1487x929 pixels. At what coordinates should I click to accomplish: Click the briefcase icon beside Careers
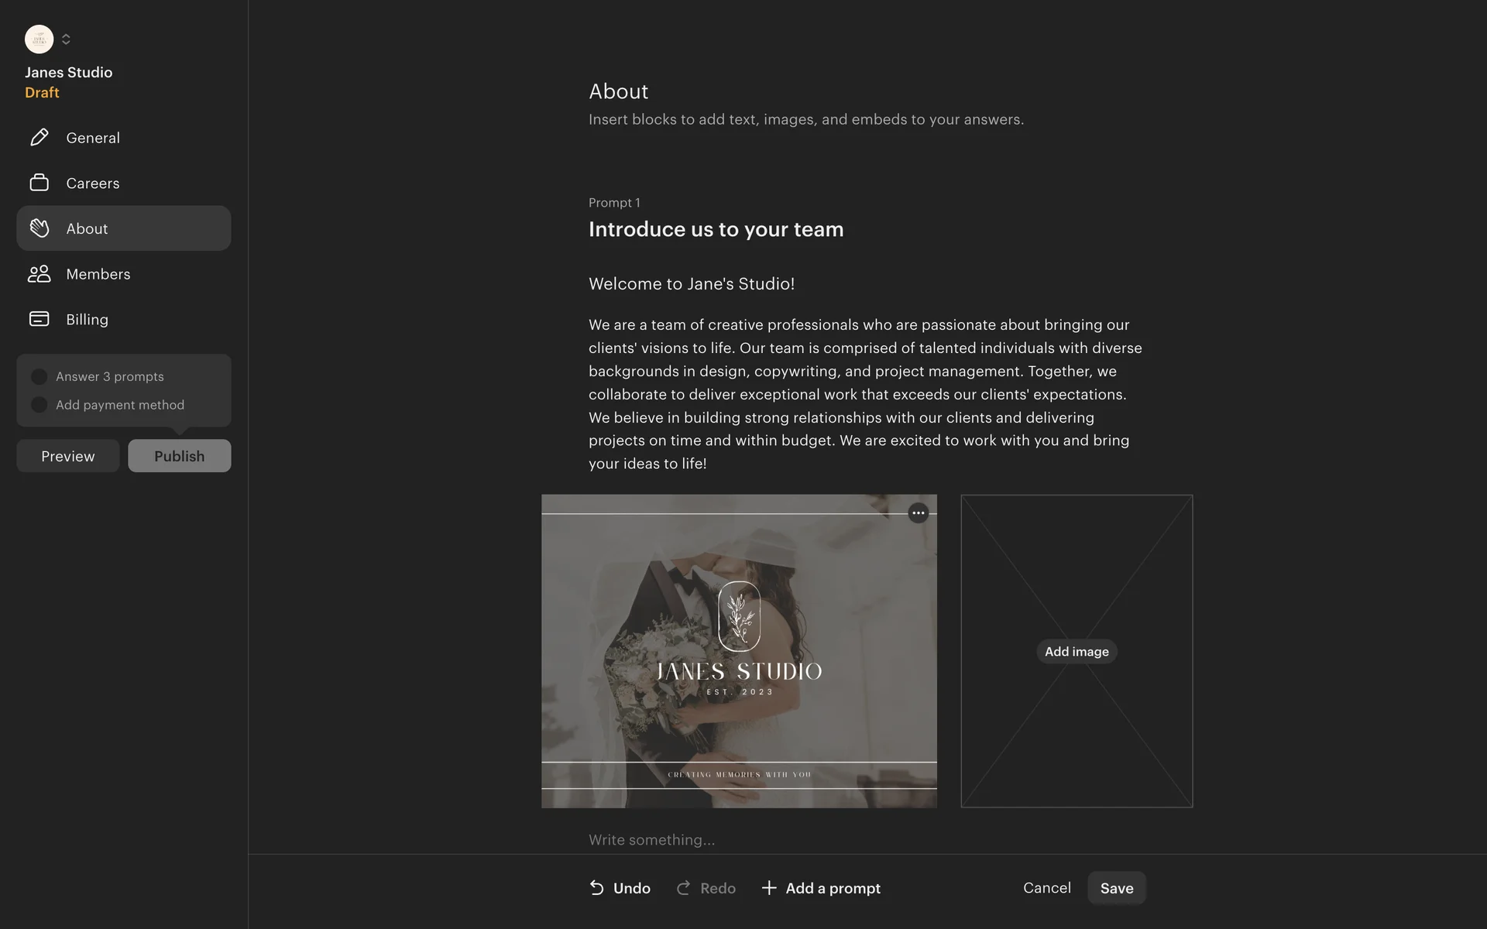(39, 183)
